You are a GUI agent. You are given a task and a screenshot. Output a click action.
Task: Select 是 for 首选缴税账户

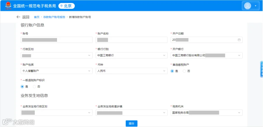click(x=172, y=71)
